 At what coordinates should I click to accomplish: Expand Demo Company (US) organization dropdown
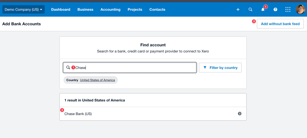coord(23,9)
